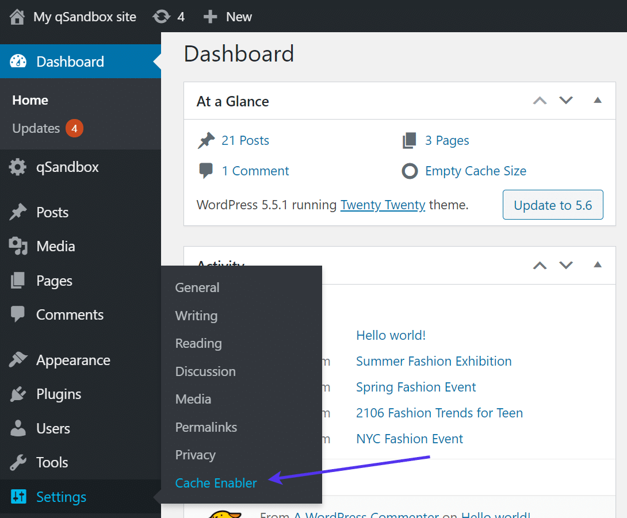Image resolution: width=627 pixels, height=518 pixels.
Task: Open Permalinks settings entry
Action: pyautogui.click(x=206, y=427)
